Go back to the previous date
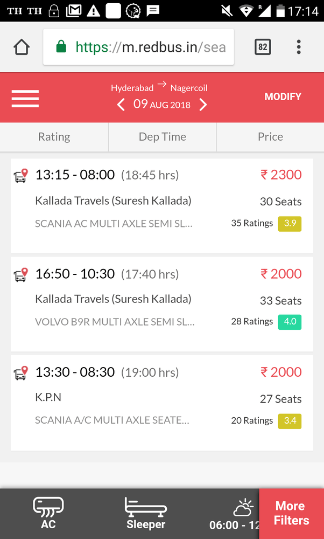 click(121, 105)
